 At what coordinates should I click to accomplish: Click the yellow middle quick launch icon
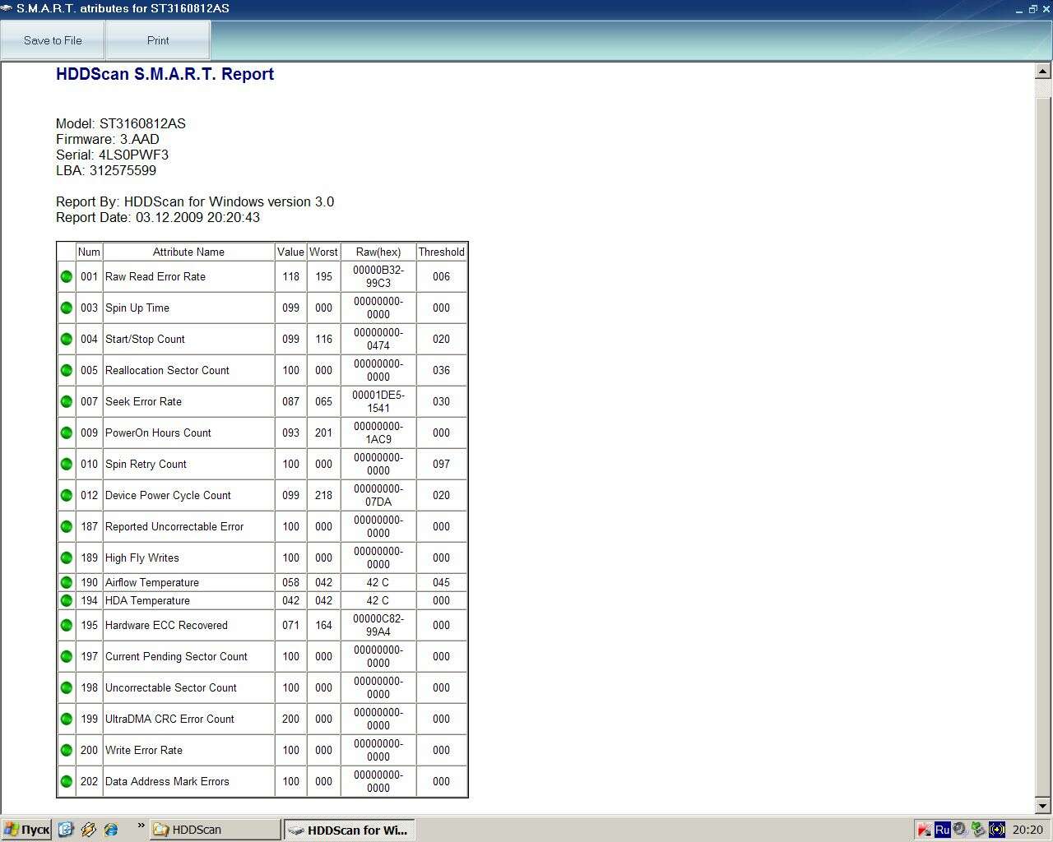coord(89,830)
